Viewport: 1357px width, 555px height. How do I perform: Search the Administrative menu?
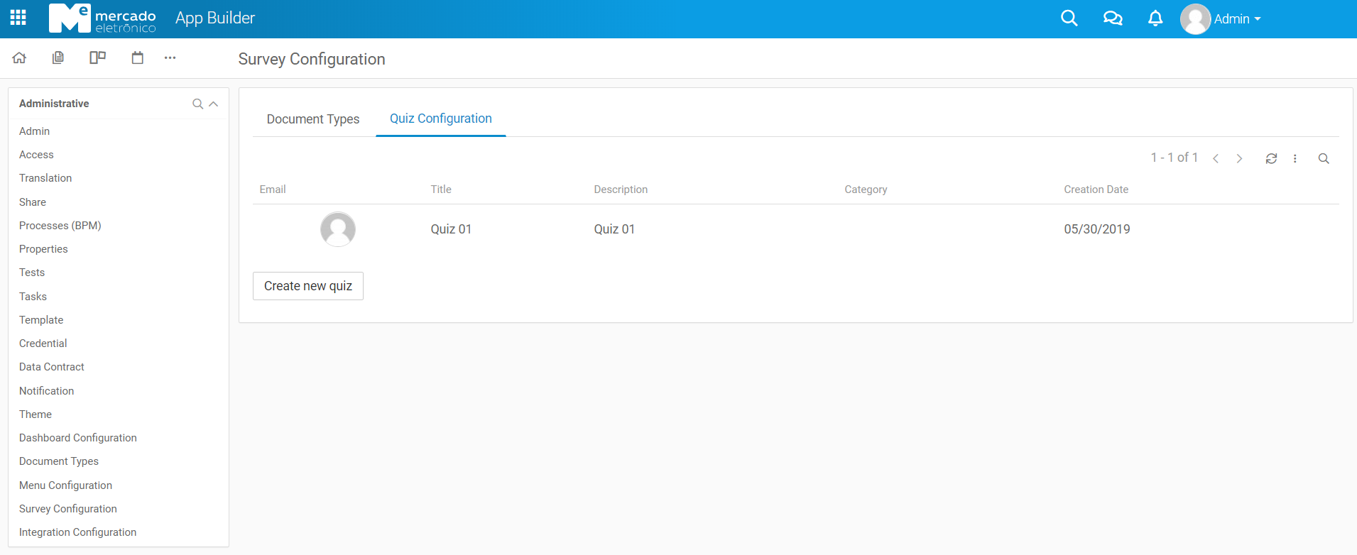197,104
